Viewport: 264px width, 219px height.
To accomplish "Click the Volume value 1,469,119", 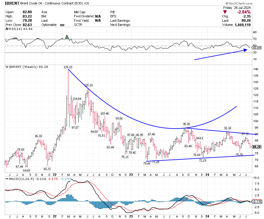I will click(x=243, y=25).
